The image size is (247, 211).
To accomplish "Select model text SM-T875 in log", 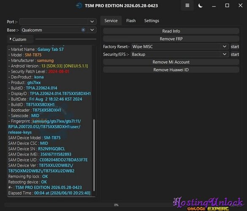I will point(33,55).
